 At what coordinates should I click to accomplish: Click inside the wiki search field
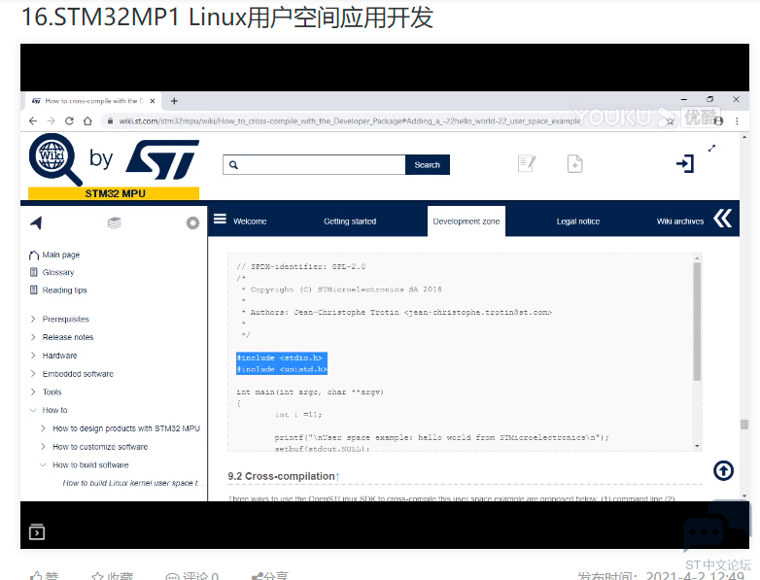coord(314,165)
